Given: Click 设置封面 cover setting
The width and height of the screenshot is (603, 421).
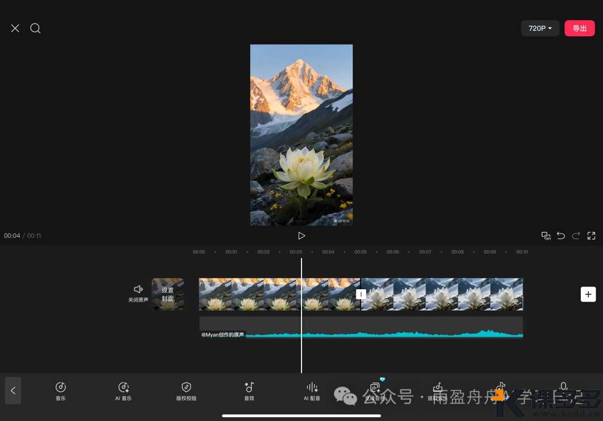Looking at the screenshot, I should coord(167,294).
